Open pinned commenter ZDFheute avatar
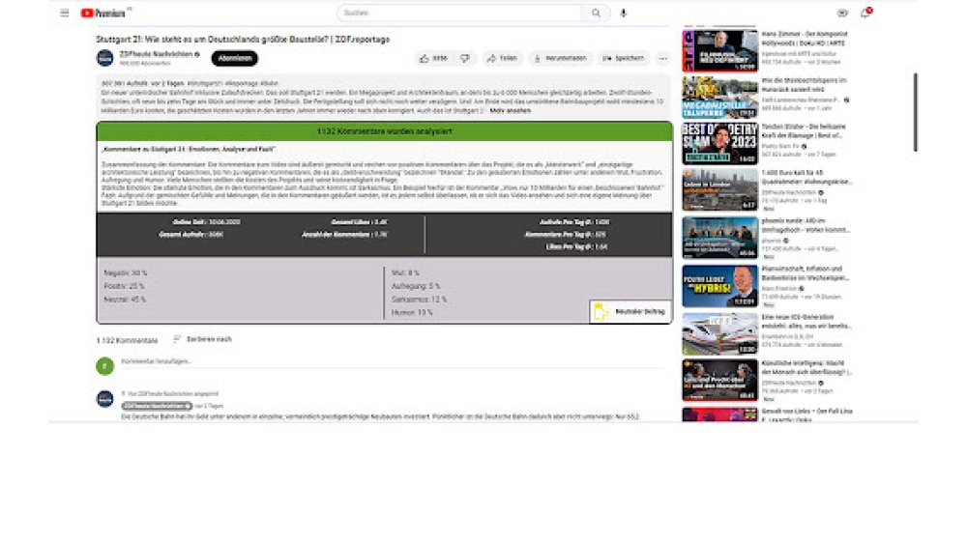 point(104,399)
